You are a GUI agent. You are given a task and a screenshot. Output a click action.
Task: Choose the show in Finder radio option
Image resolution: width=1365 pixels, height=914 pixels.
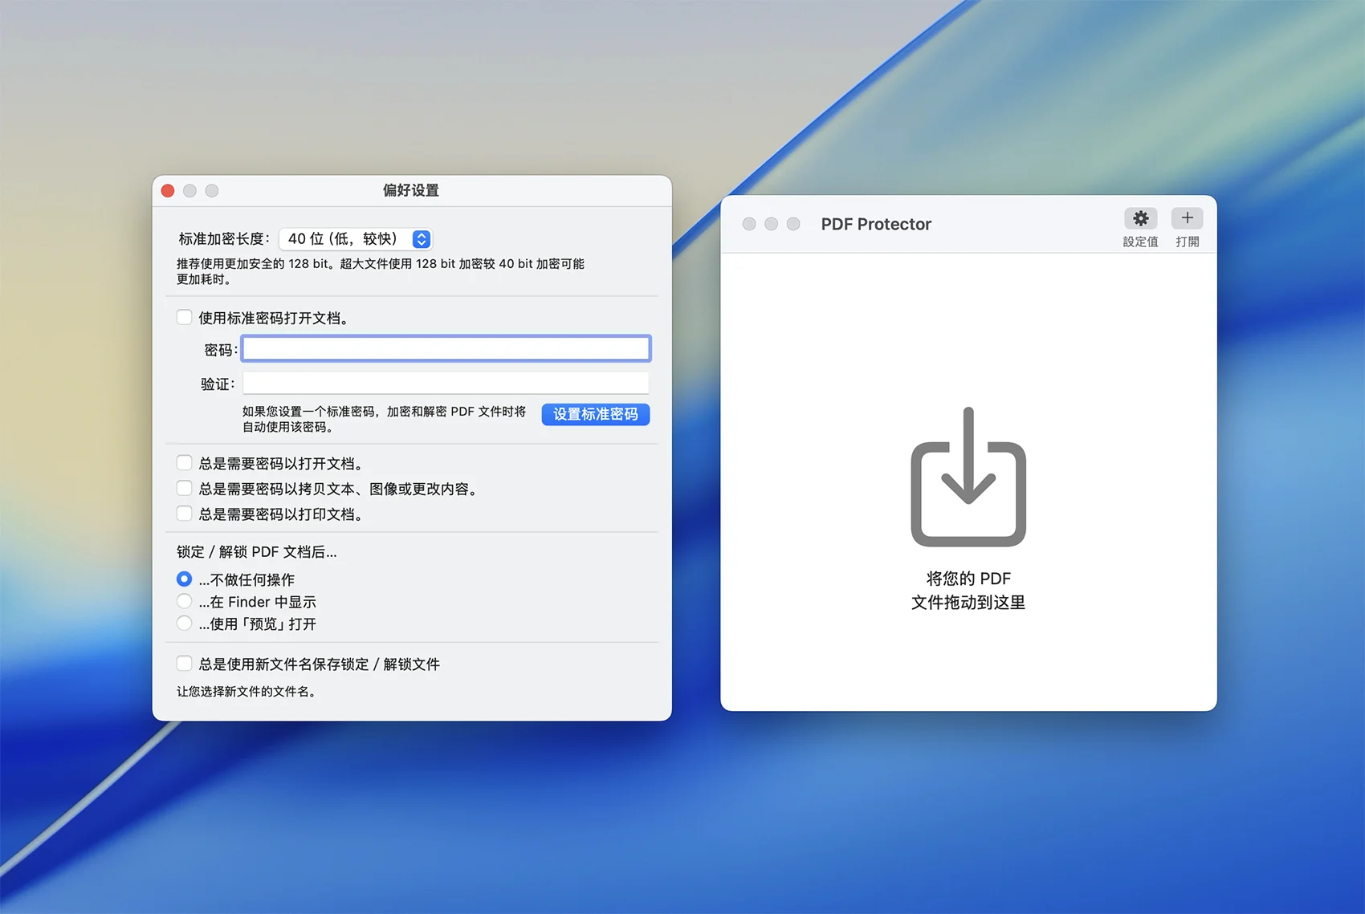pyautogui.click(x=185, y=602)
